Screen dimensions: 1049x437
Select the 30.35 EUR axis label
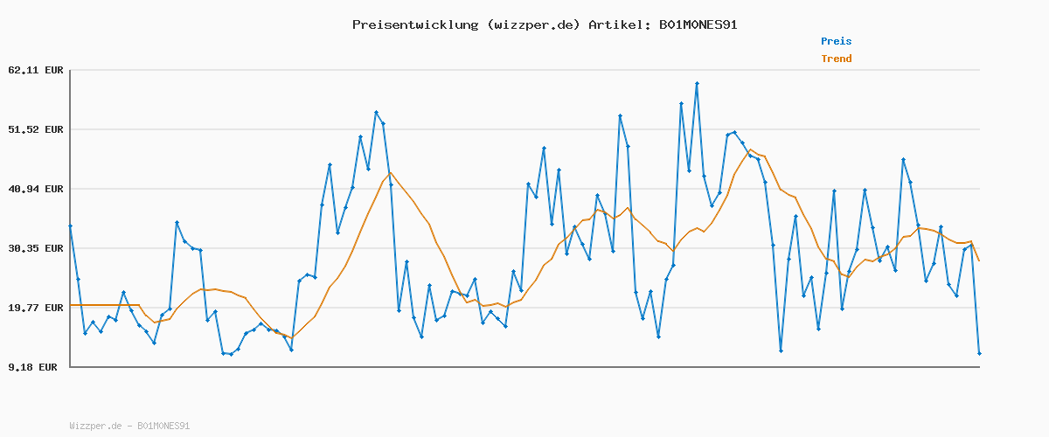[x=36, y=248]
